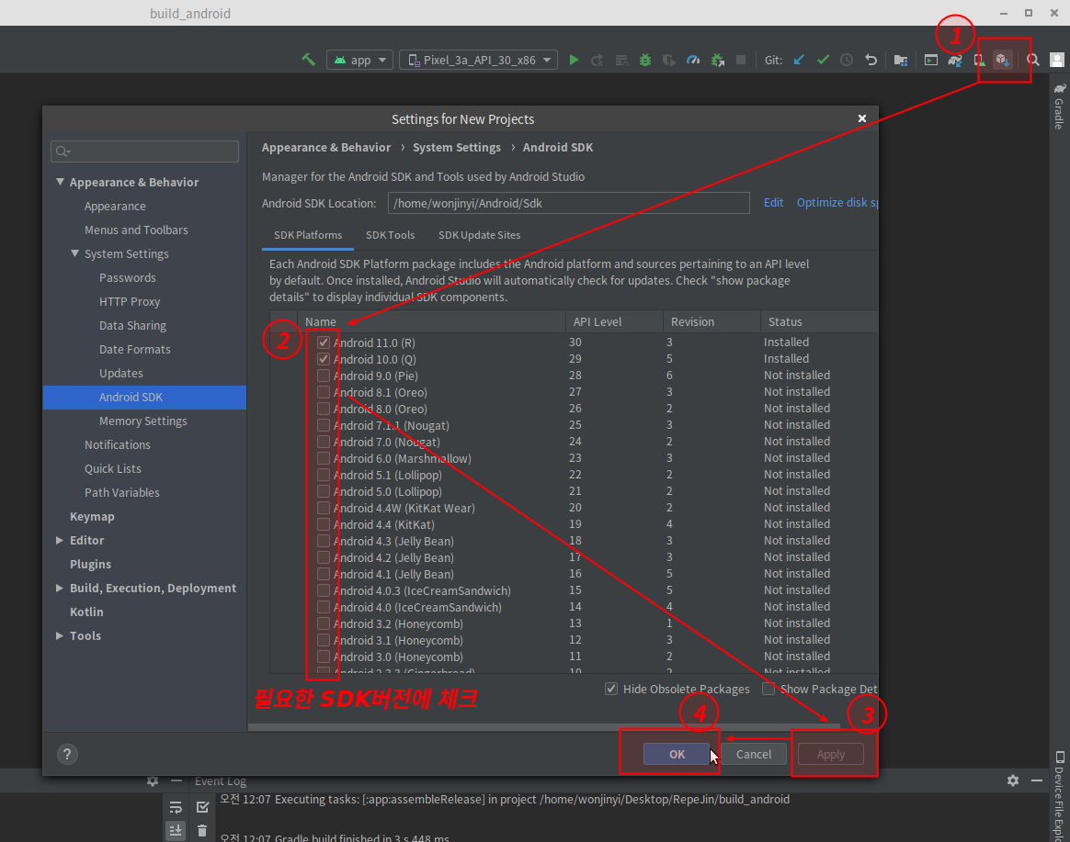Click the help question mark button

point(67,754)
